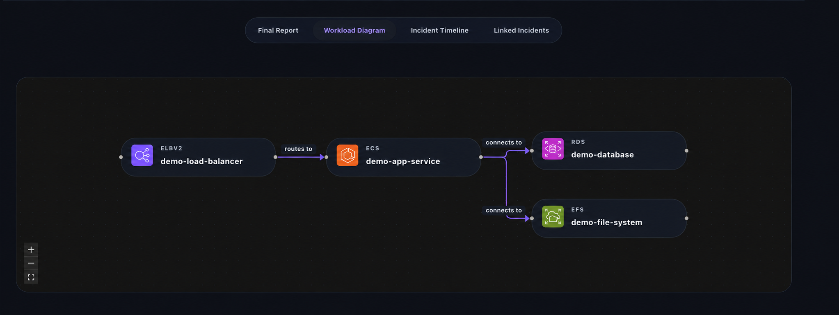
Task: Select the demo-load-balancer node
Action: [198, 157]
